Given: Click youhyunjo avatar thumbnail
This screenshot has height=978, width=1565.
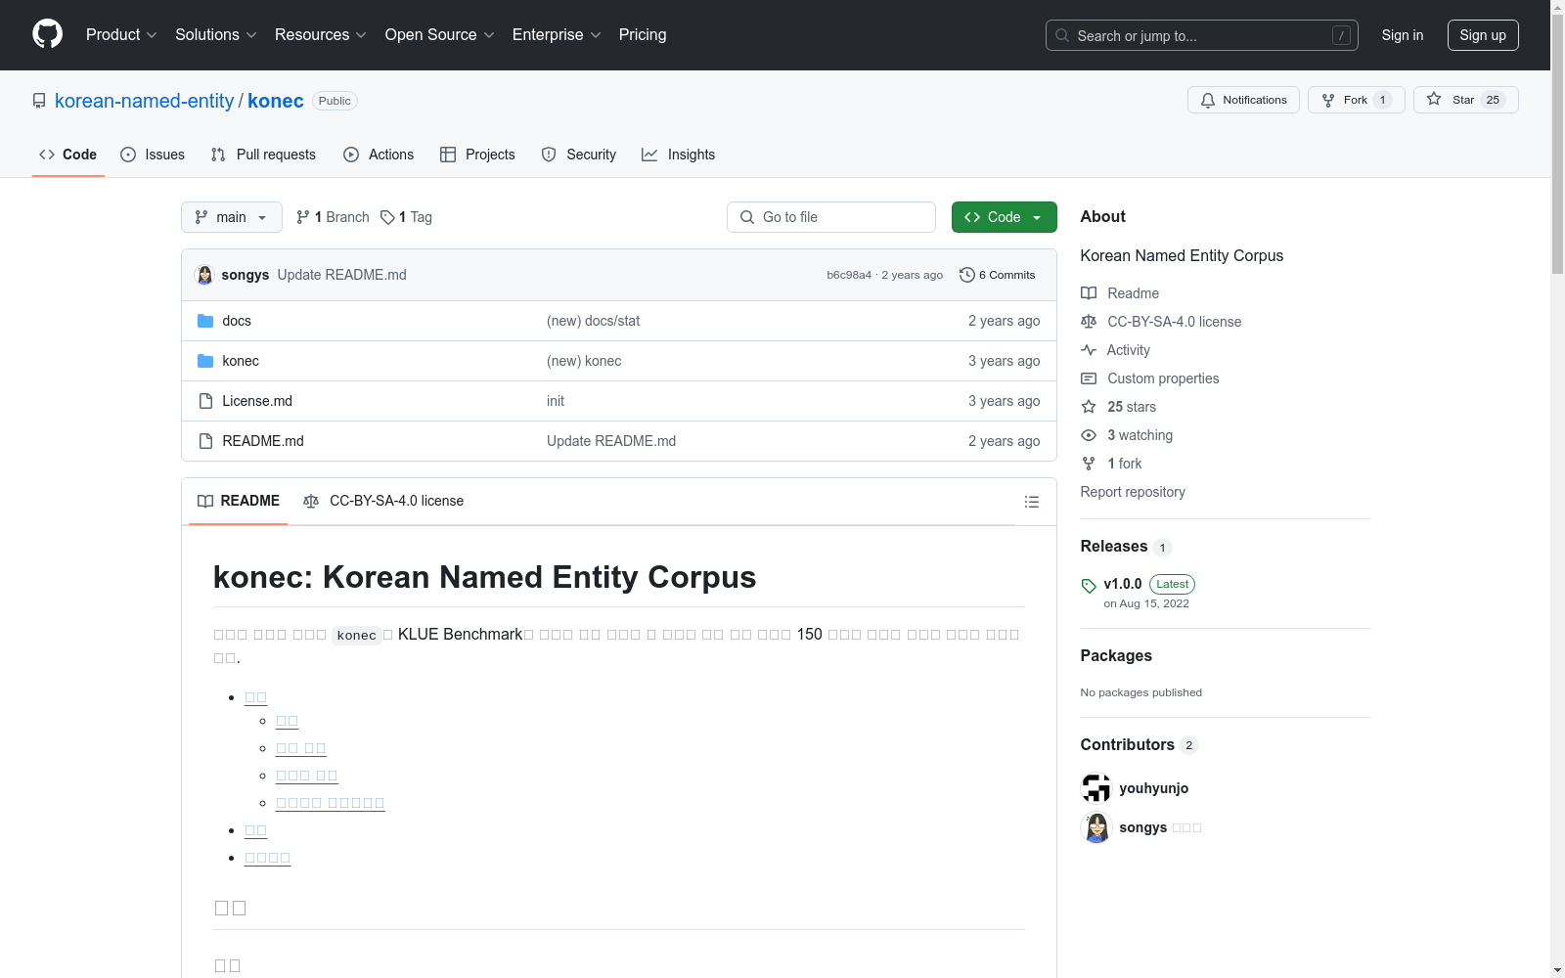Looking at the screenshot, I should 1096,788.
